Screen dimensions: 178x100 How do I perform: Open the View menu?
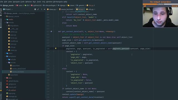tap(10, 2)
